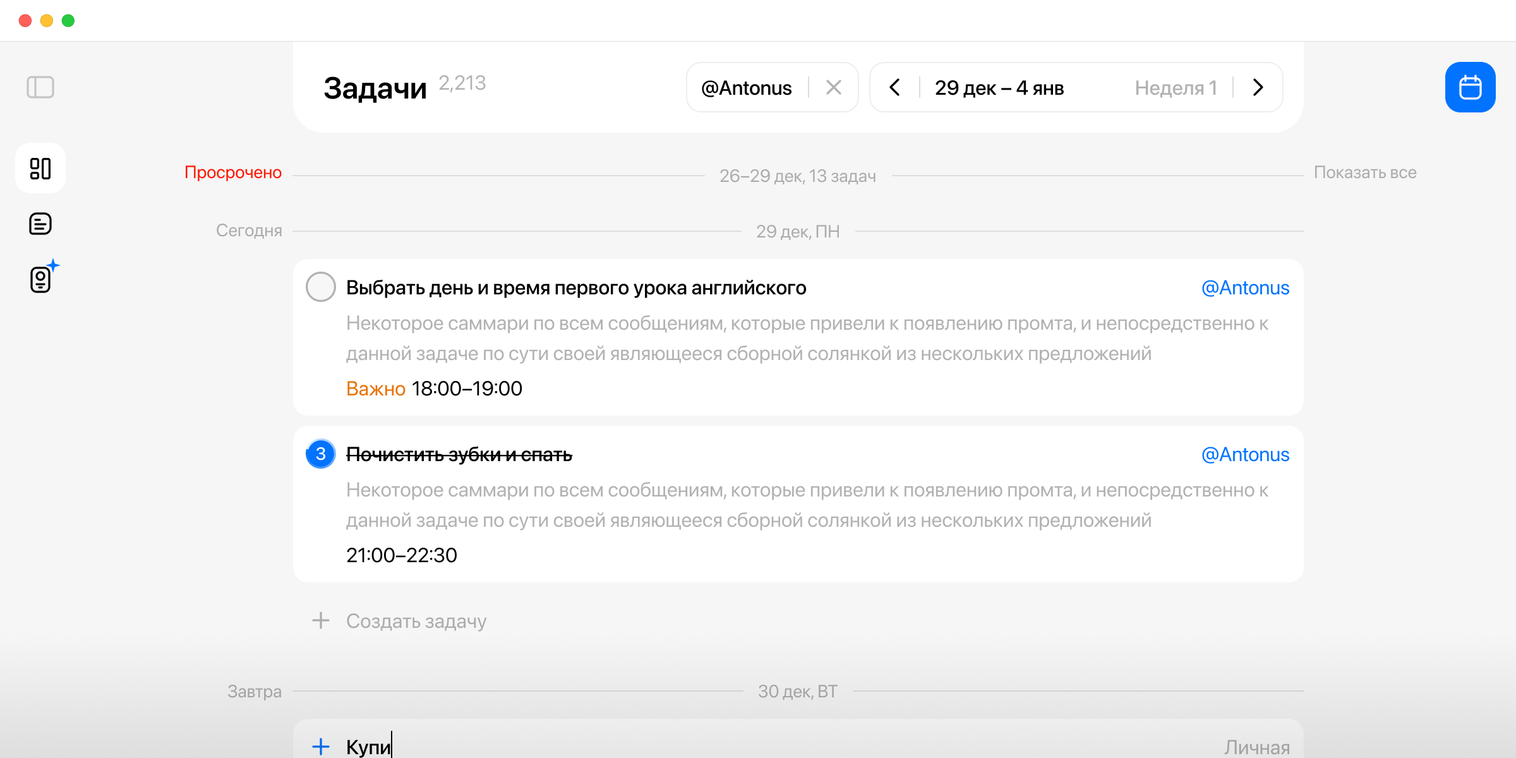This screenshot has width=1516, height=758.
Task: Click the orange 'Важно' priority label
Action: point(375,388)
